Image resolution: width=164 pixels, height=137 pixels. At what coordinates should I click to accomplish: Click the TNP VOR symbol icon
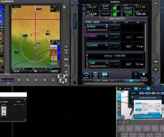tap(107, 62)
